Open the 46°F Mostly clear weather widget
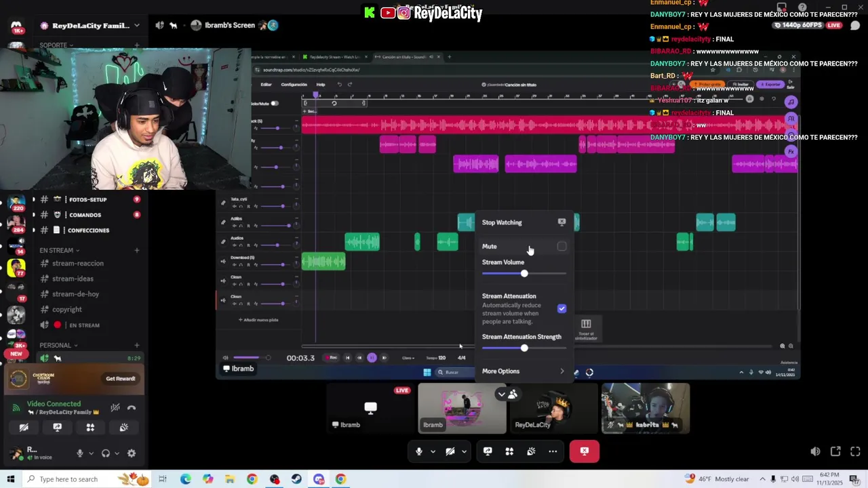Image resolution: width=868 pixels, height=488 pixels. [x=717, y=479]
